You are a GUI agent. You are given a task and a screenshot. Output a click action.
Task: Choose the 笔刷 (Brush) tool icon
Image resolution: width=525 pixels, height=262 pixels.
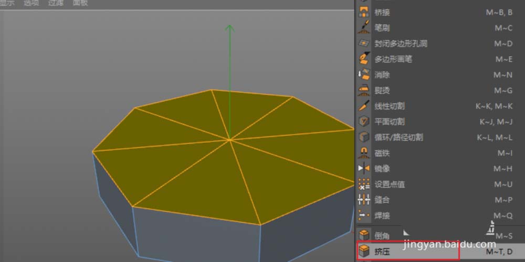pyautogui.click(x=364, y=28)
